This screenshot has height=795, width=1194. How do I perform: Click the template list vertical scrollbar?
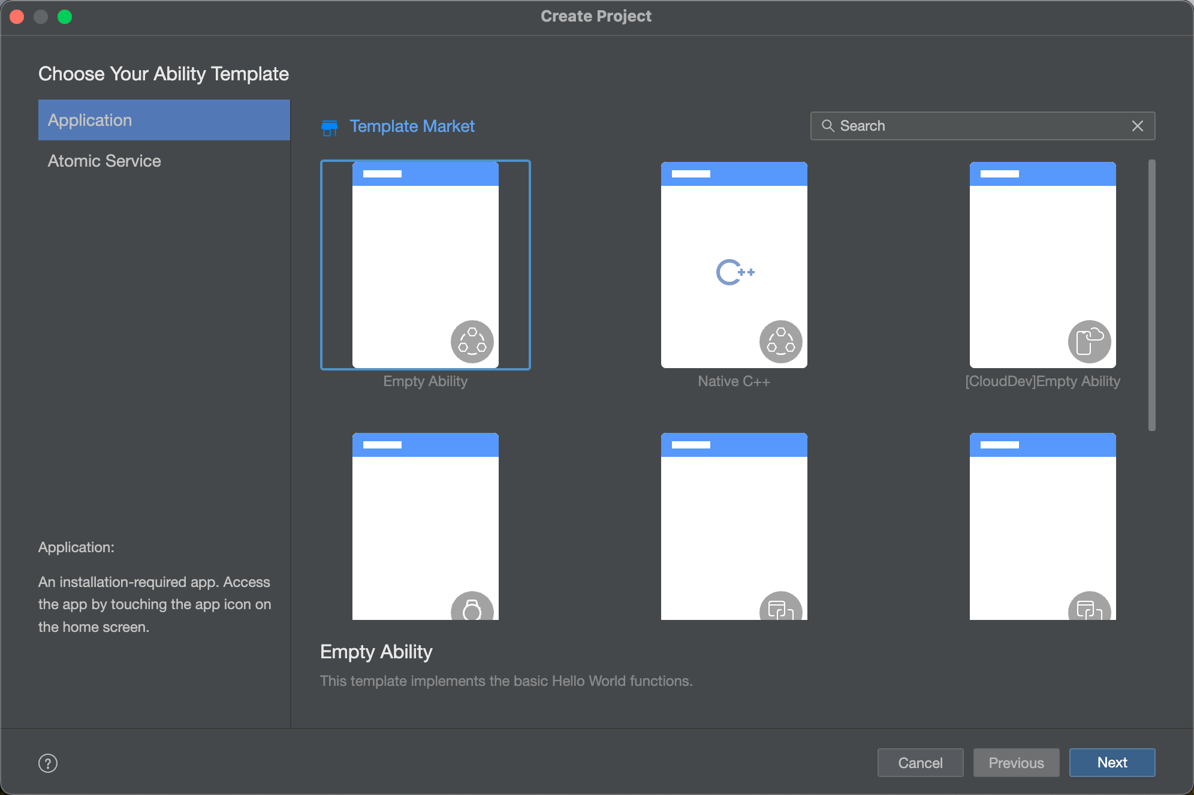1151,295
